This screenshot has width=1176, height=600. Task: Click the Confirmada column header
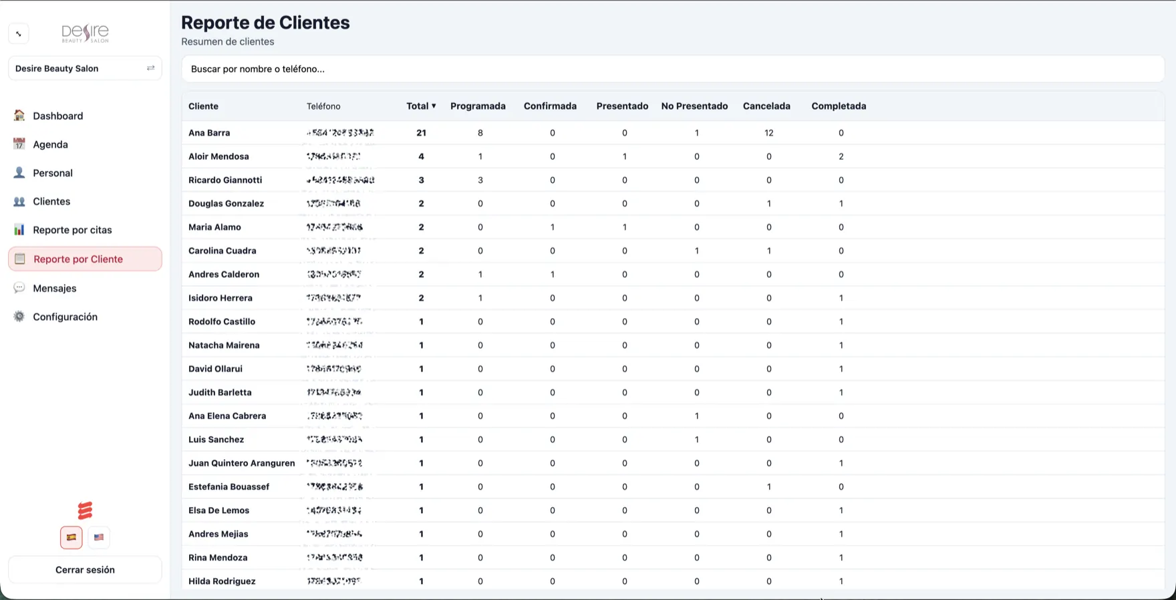(x=550, y=106)
